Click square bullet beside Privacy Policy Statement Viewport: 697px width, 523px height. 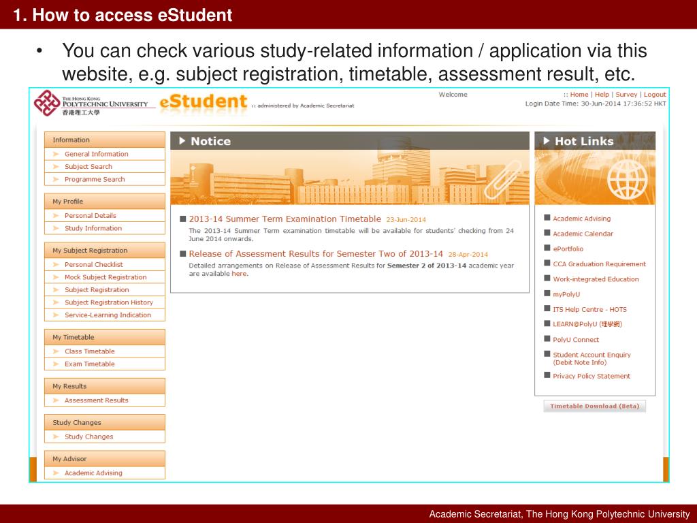click(547, 375)
